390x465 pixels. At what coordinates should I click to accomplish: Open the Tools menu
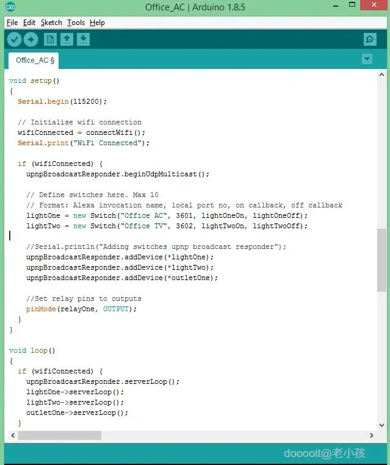76,23
